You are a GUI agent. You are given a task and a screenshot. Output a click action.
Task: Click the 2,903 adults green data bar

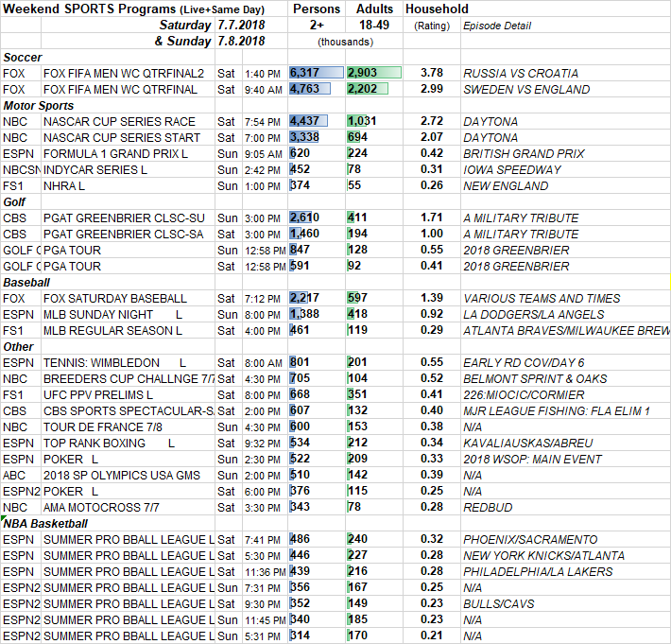[x=373, y=73]
